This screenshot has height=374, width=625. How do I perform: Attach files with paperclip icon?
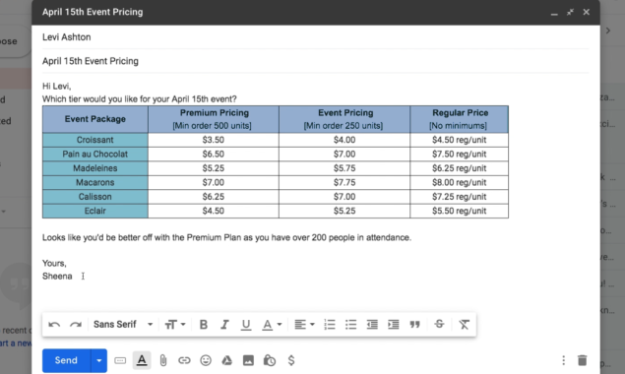coord(163,360)
